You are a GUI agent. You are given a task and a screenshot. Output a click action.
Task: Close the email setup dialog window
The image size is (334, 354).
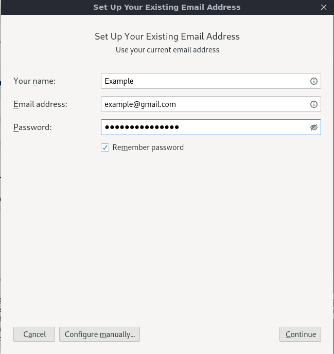click(x=323, y=7)
